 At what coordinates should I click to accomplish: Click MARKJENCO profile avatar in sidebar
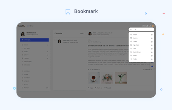click(23, 34)
